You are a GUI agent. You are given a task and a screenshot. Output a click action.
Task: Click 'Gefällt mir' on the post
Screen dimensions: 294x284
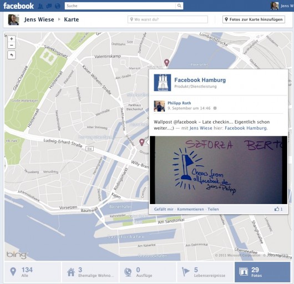click(164, 209)
